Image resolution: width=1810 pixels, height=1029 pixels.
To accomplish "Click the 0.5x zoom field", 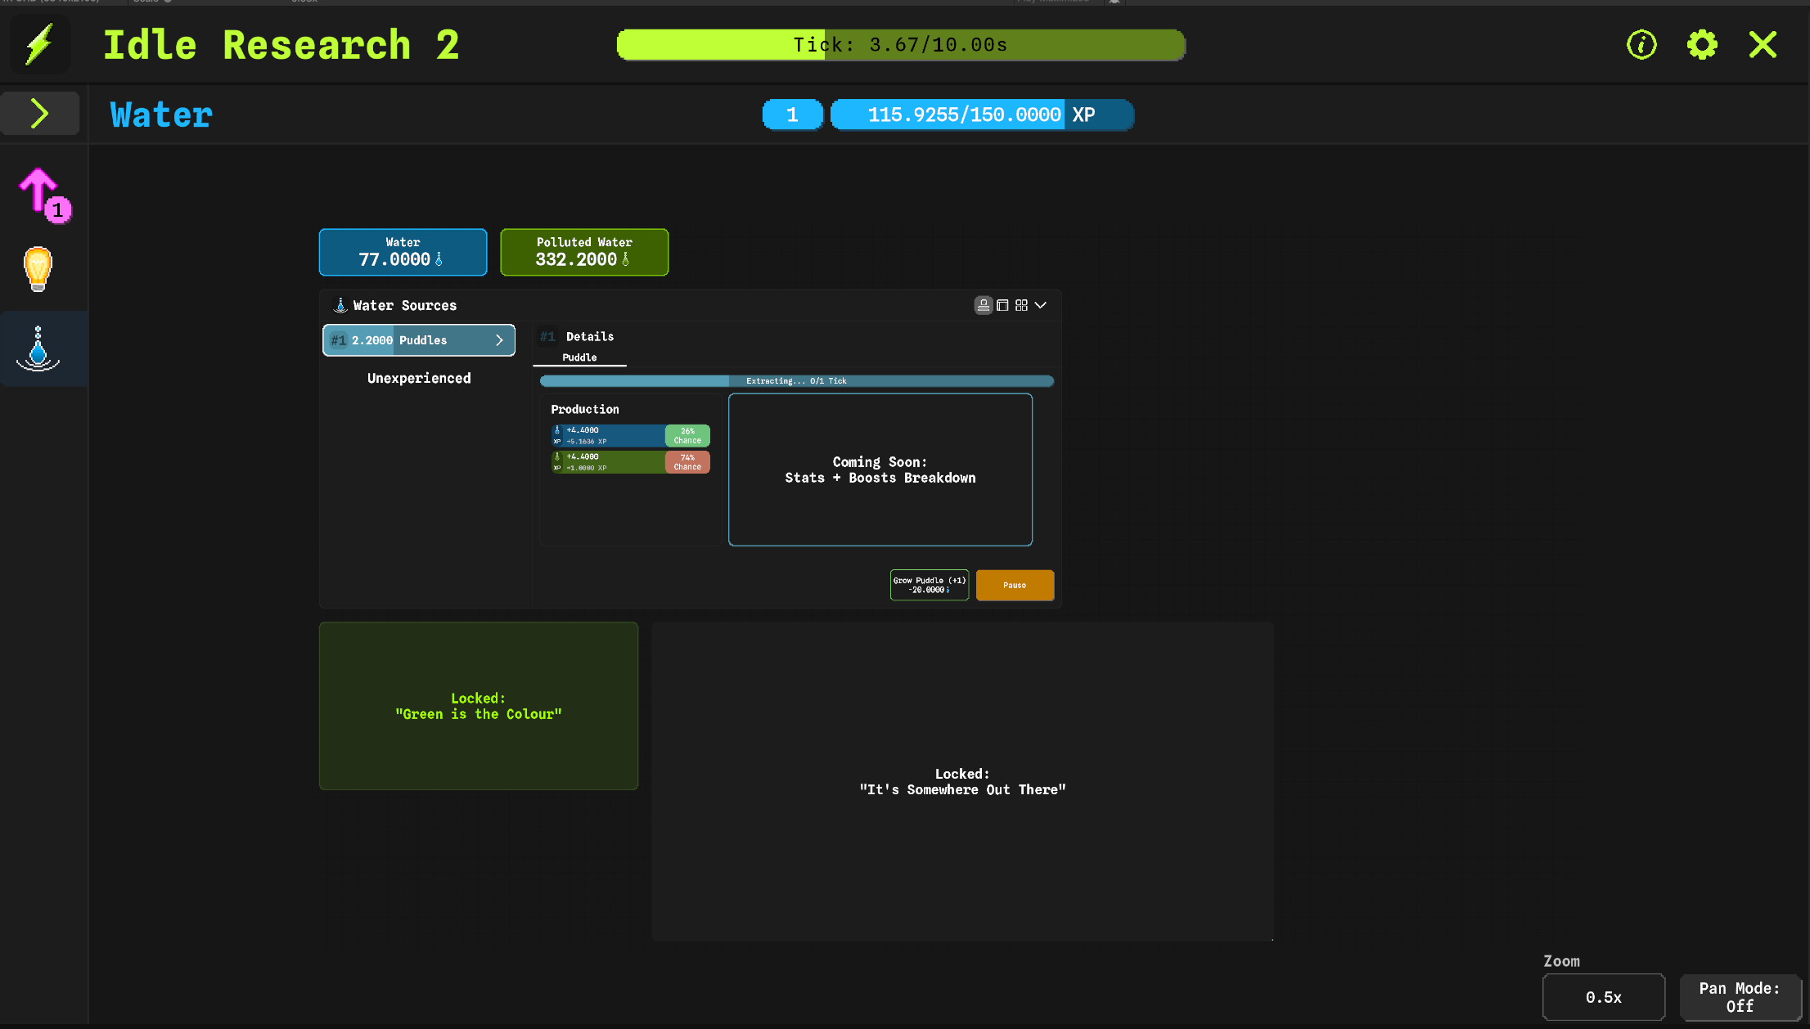I will [1603, 997].
